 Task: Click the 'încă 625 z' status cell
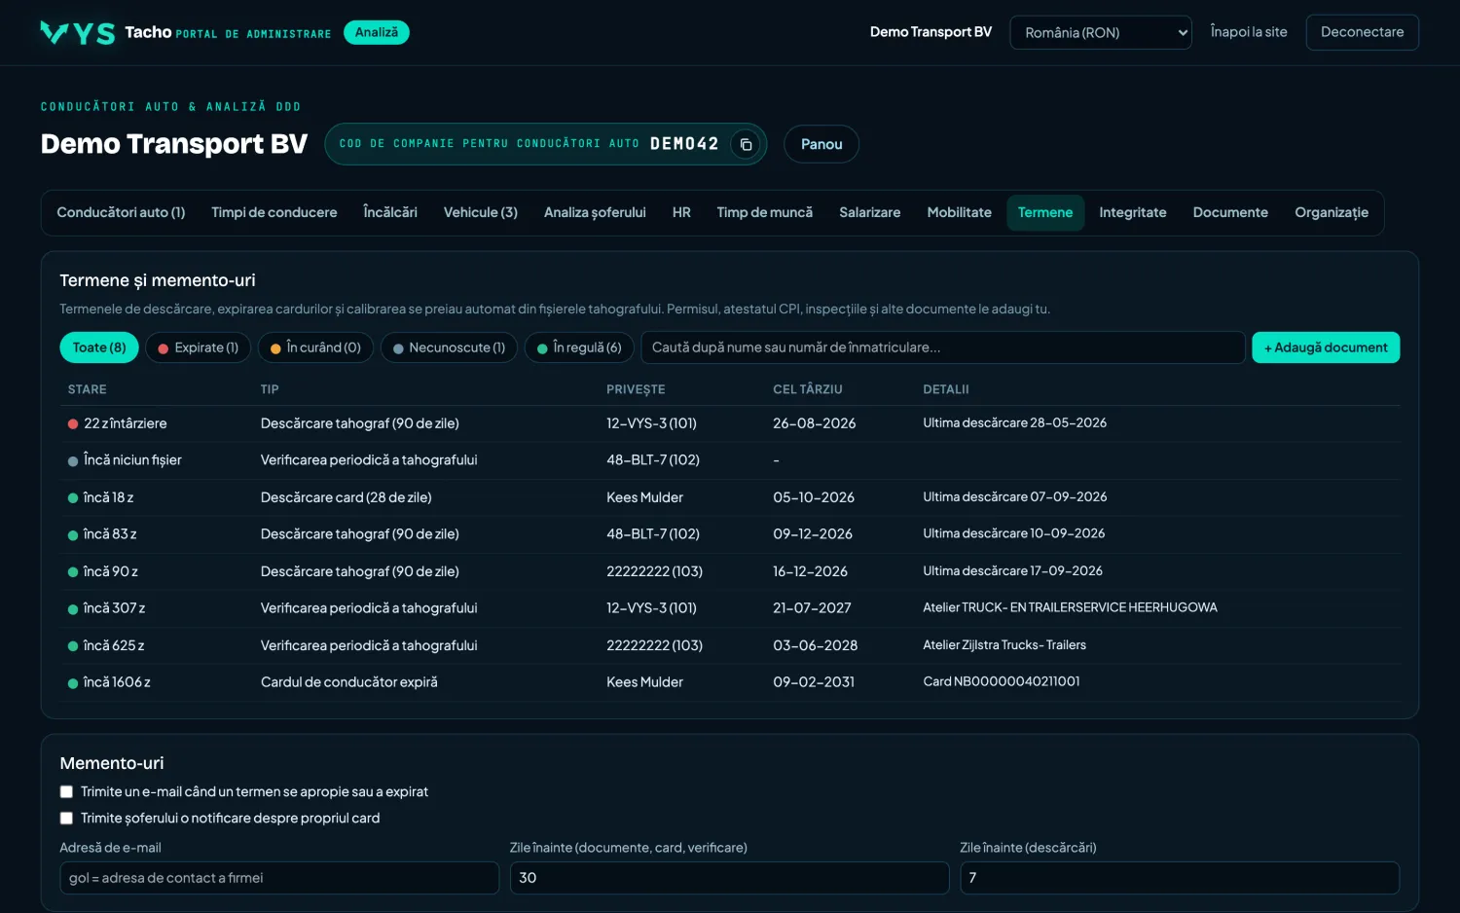click(x=106, y=645)
